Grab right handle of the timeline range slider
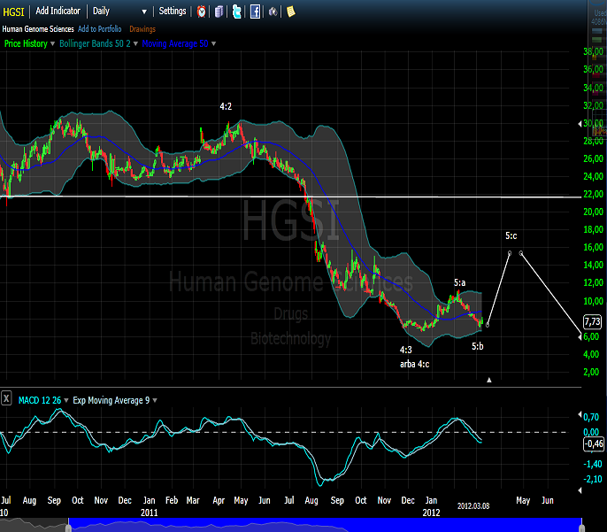 tap(582, 528)
